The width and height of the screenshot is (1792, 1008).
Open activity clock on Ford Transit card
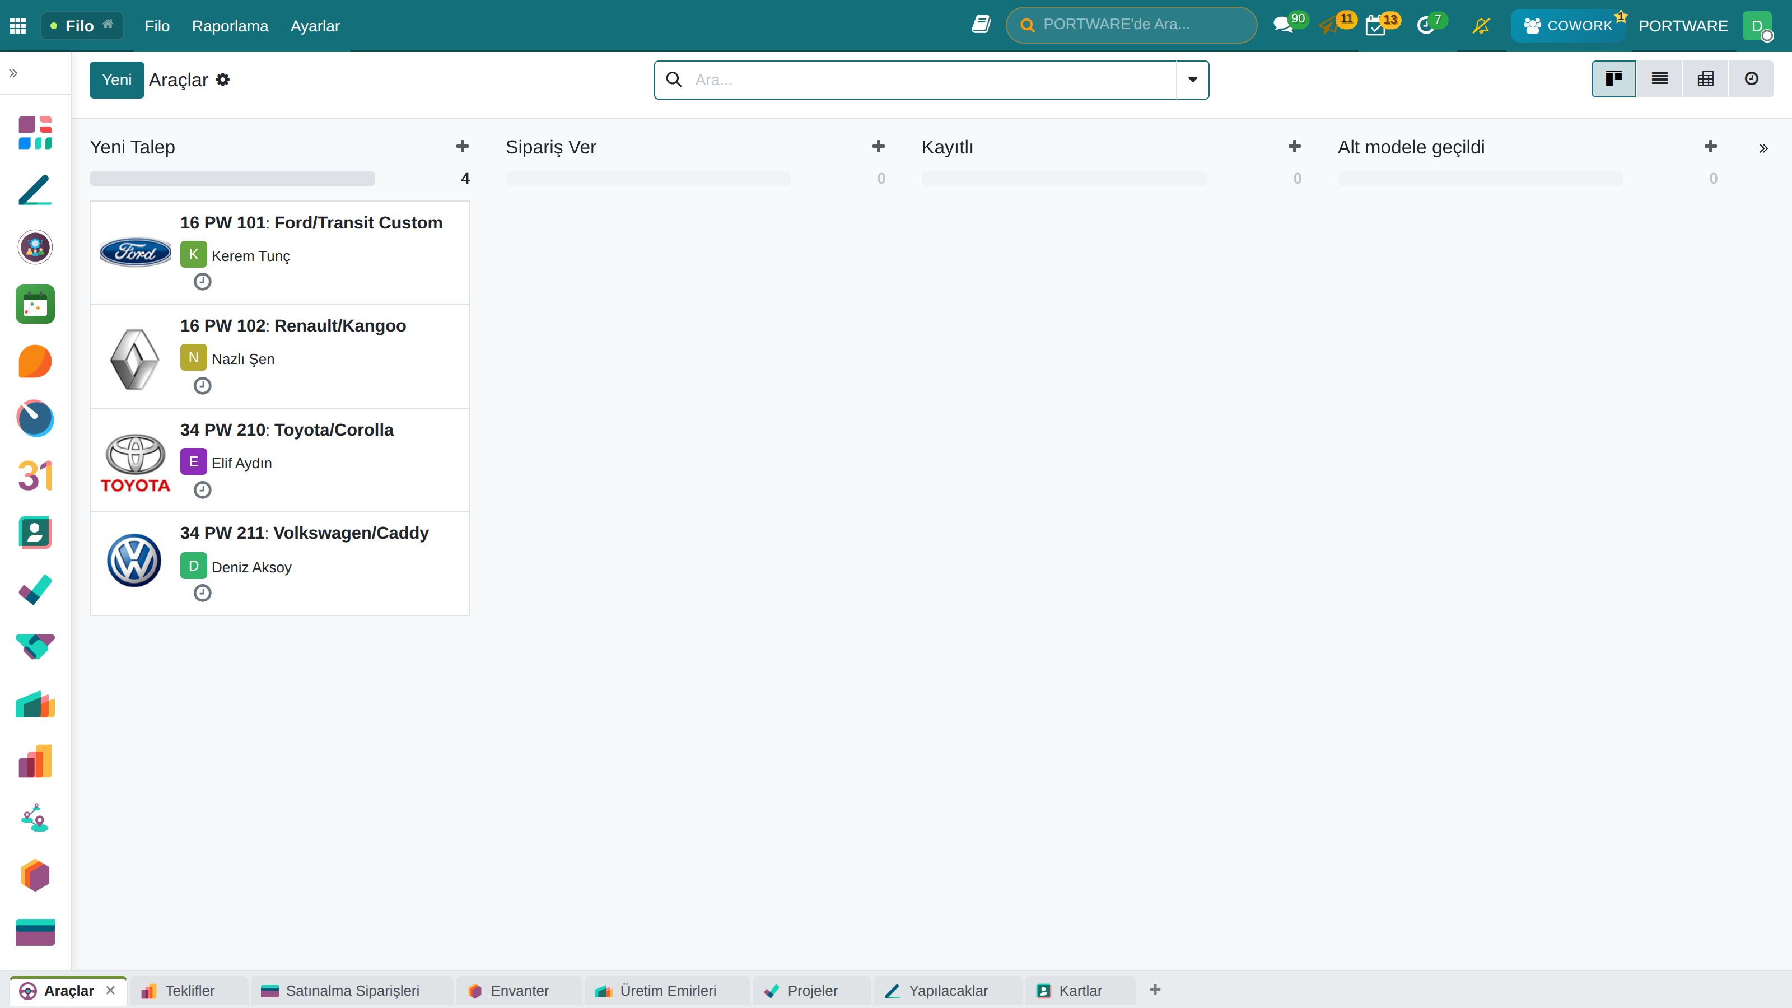point(202,281)
